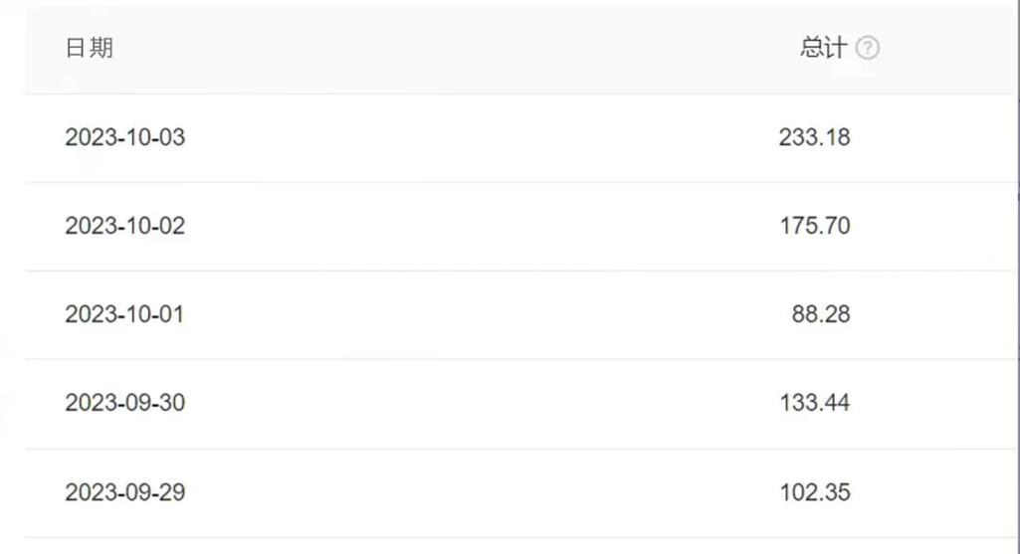Click the total value 133.44

click(815, 403)
